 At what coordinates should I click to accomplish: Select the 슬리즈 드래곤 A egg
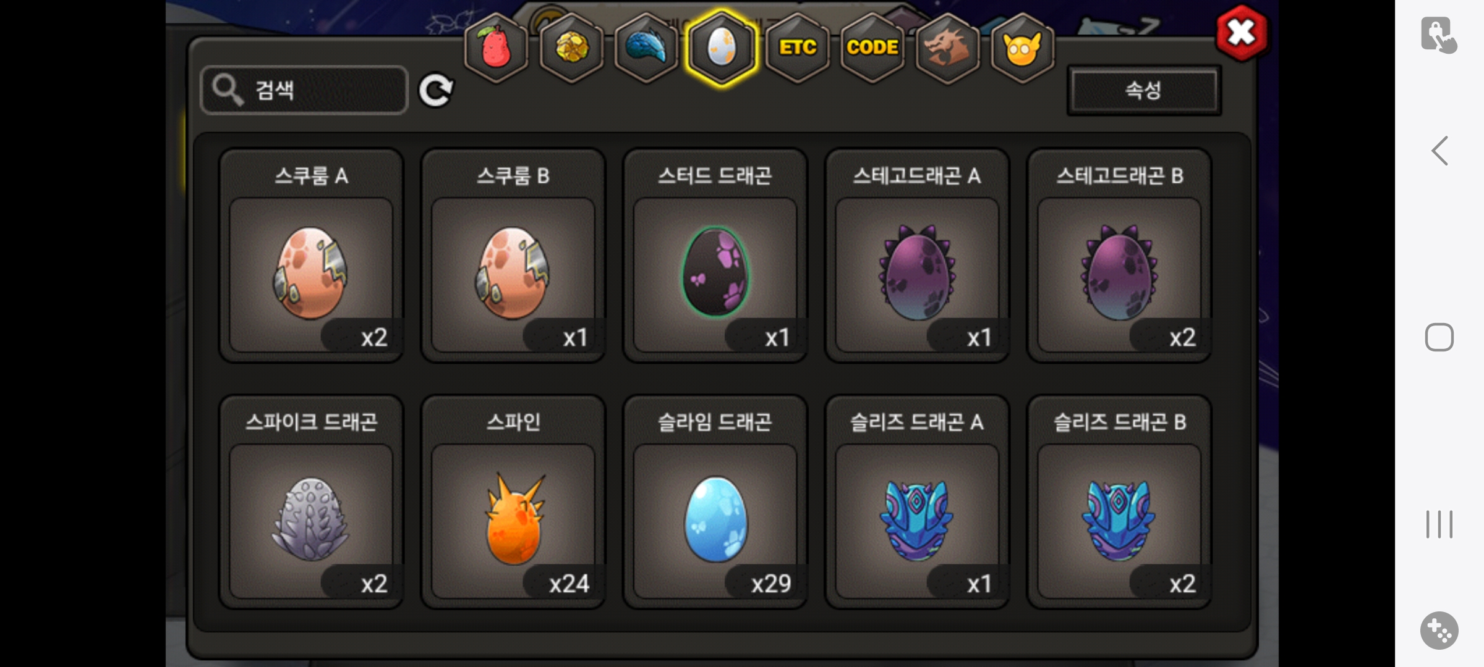917,502
